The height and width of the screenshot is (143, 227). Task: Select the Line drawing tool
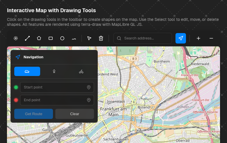27,38
